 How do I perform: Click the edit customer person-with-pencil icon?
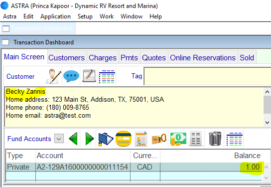click(53, 76)
